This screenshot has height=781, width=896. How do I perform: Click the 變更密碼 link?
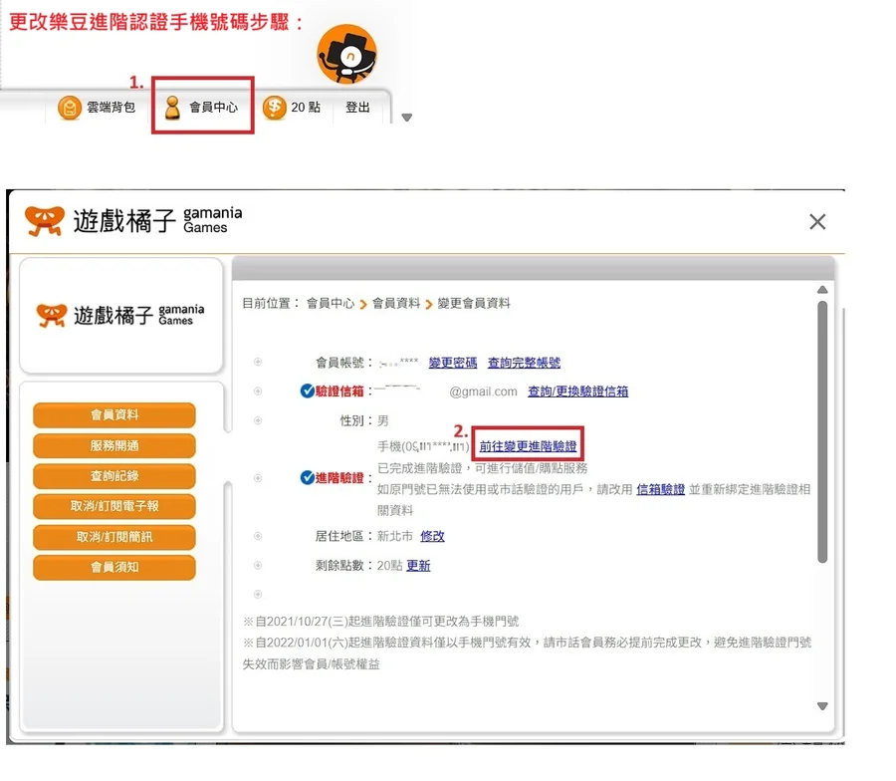(453, 363)
